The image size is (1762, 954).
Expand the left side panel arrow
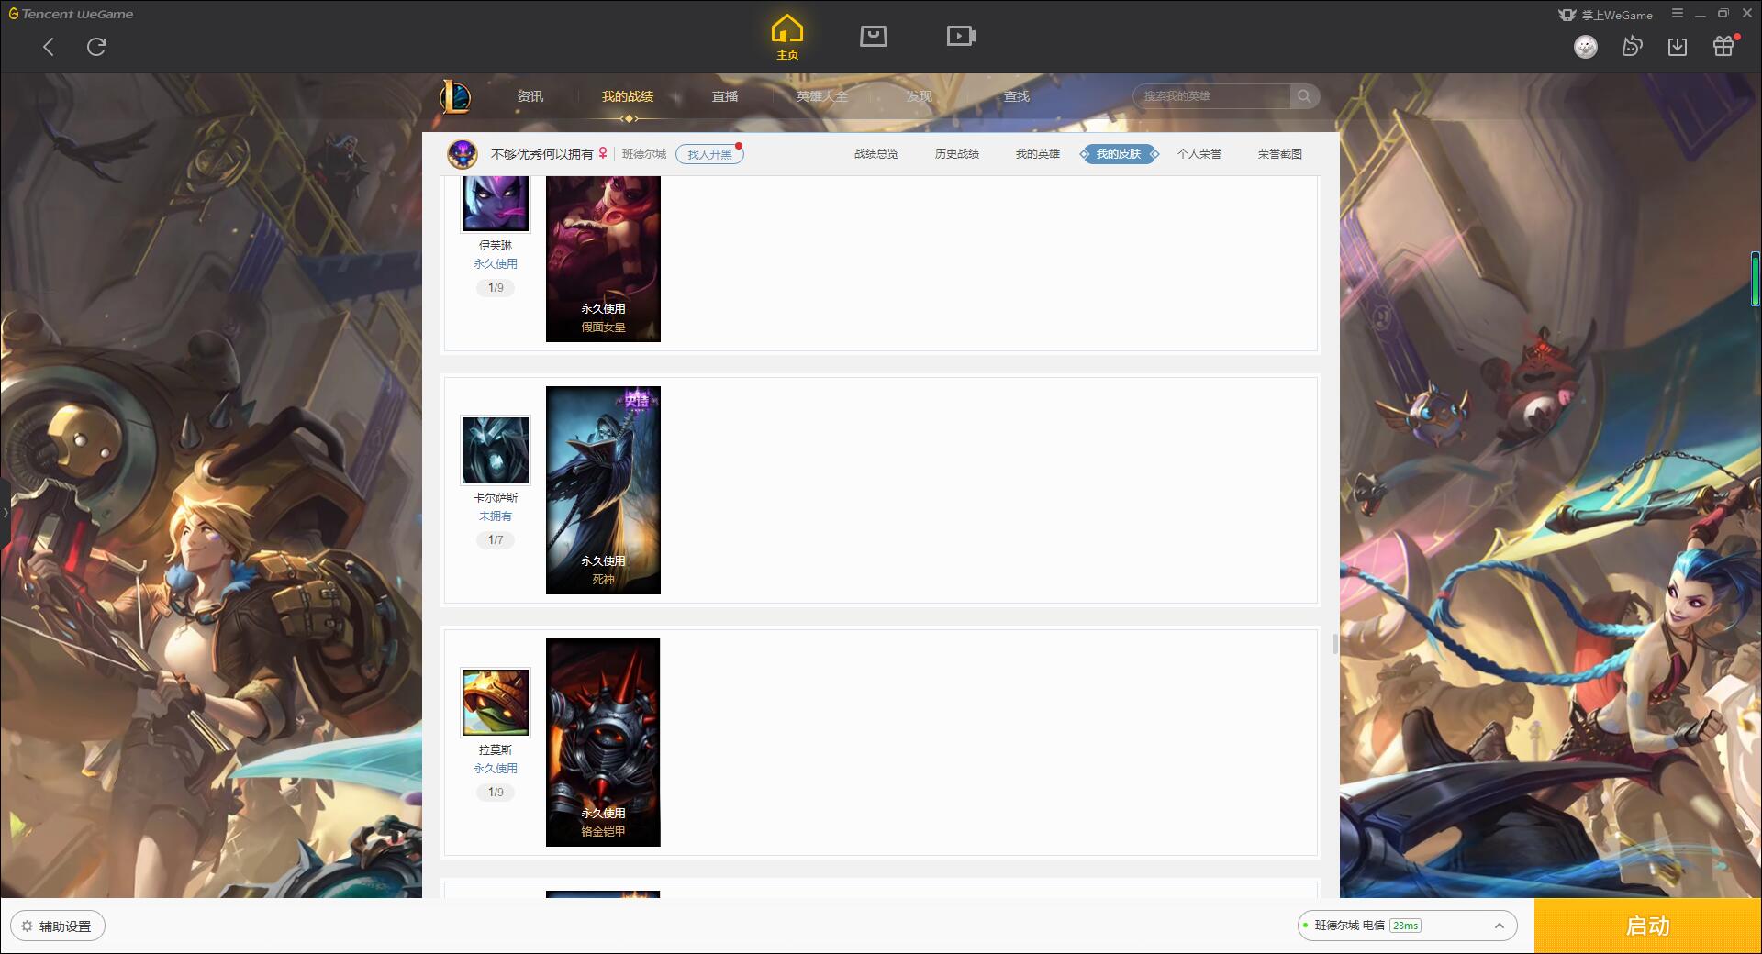tap(5, 513)
